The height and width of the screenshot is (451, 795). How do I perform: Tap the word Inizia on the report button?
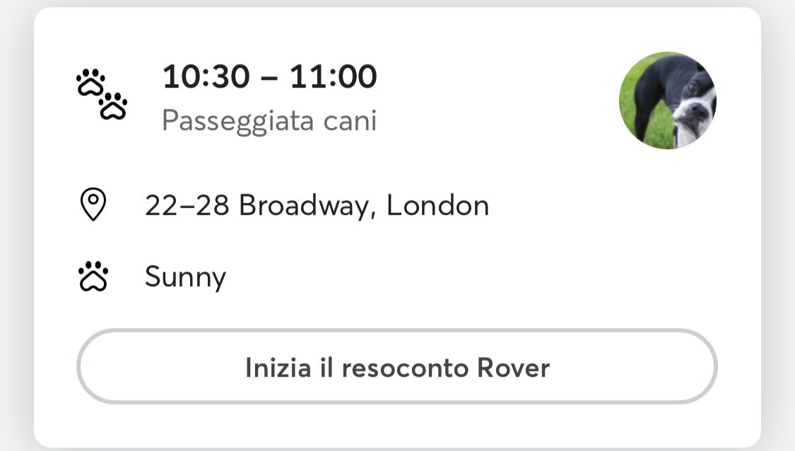(278, 368)
